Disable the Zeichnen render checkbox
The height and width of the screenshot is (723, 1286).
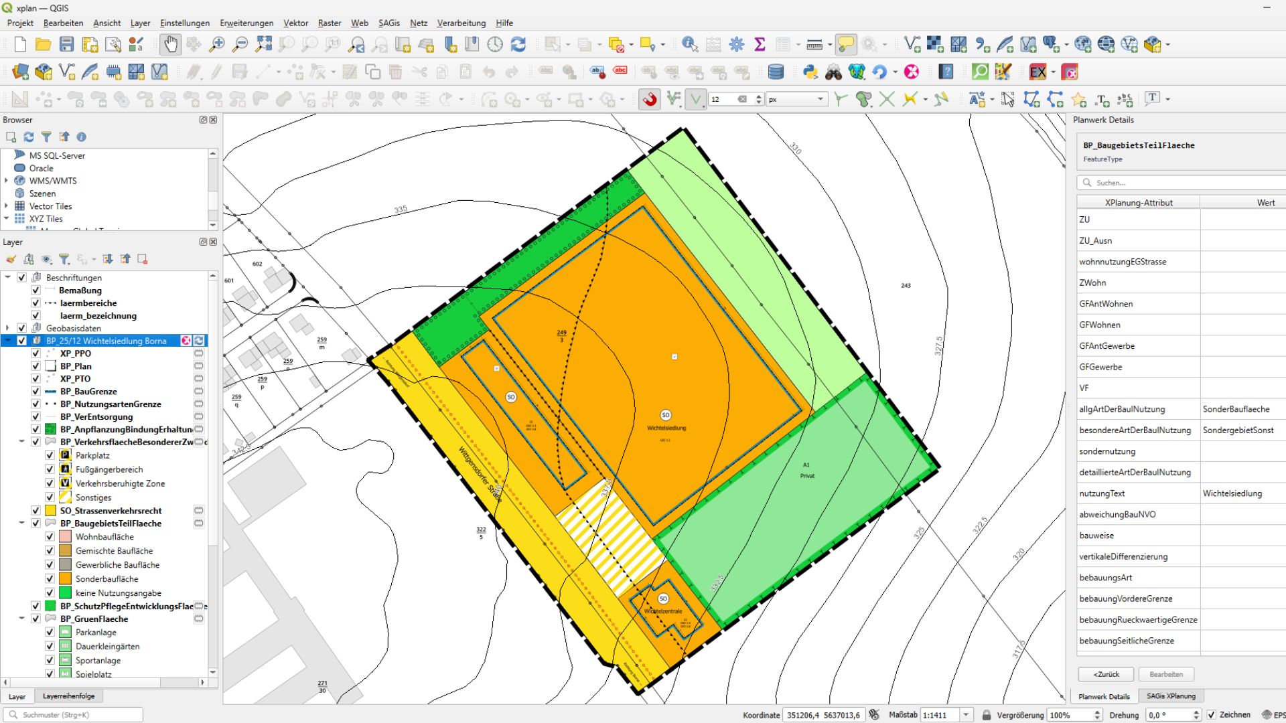click(1211, 715)
